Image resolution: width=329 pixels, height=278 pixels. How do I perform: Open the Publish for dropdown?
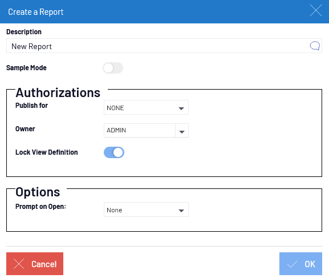tap(146, 107)
